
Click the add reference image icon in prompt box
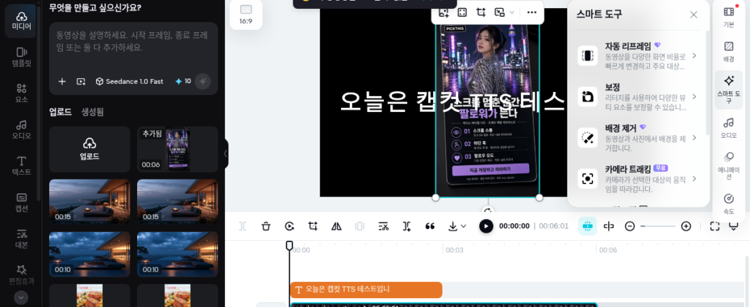(x=81, y=81)
